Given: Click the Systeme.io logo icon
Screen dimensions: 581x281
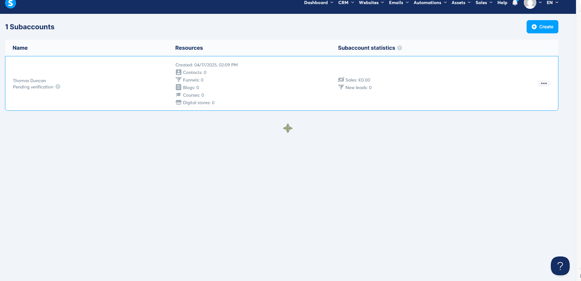Looking at the screenshot, I should 10,3.
